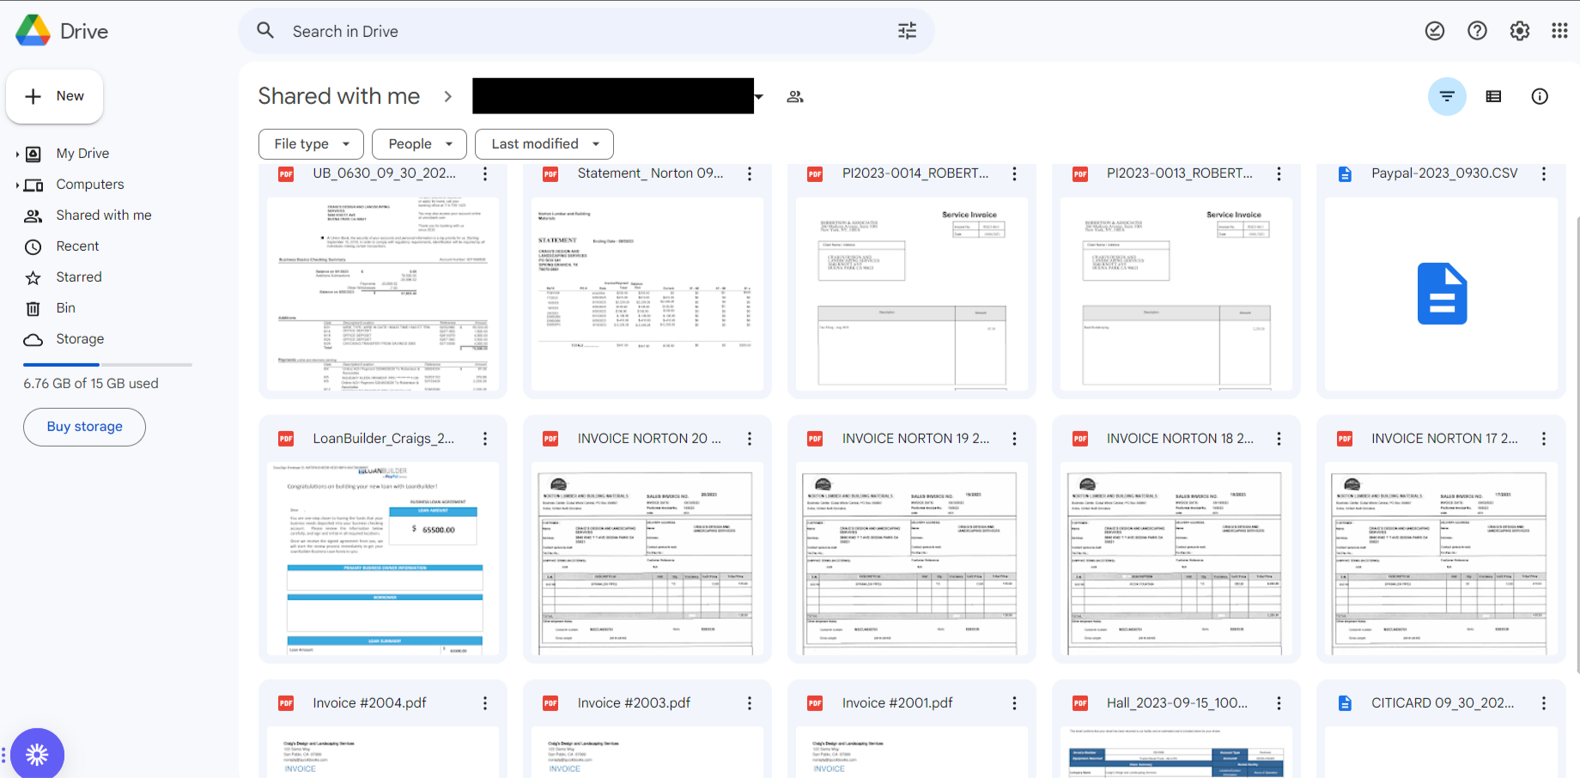Image resolution: width=1580 pixels, height=778 pixels.
Task: Open the Help question mark icon
Action: point(1477,31)
